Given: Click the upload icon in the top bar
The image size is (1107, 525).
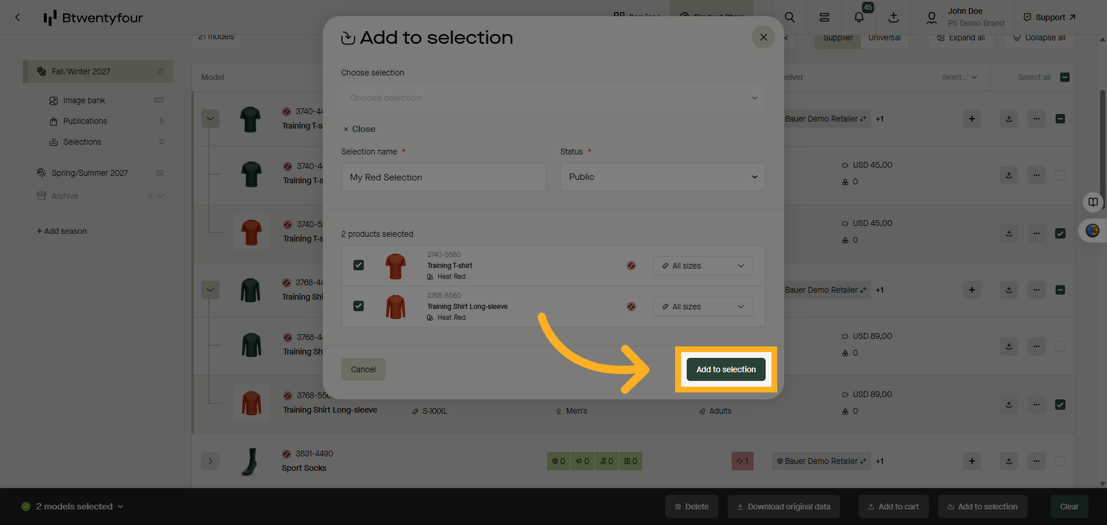Looking at the screenshot, I should click(x=893, y=17).
